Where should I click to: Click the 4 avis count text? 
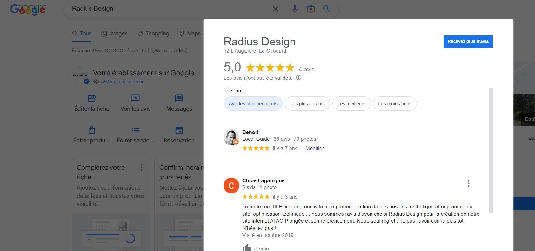pos(306,69)
